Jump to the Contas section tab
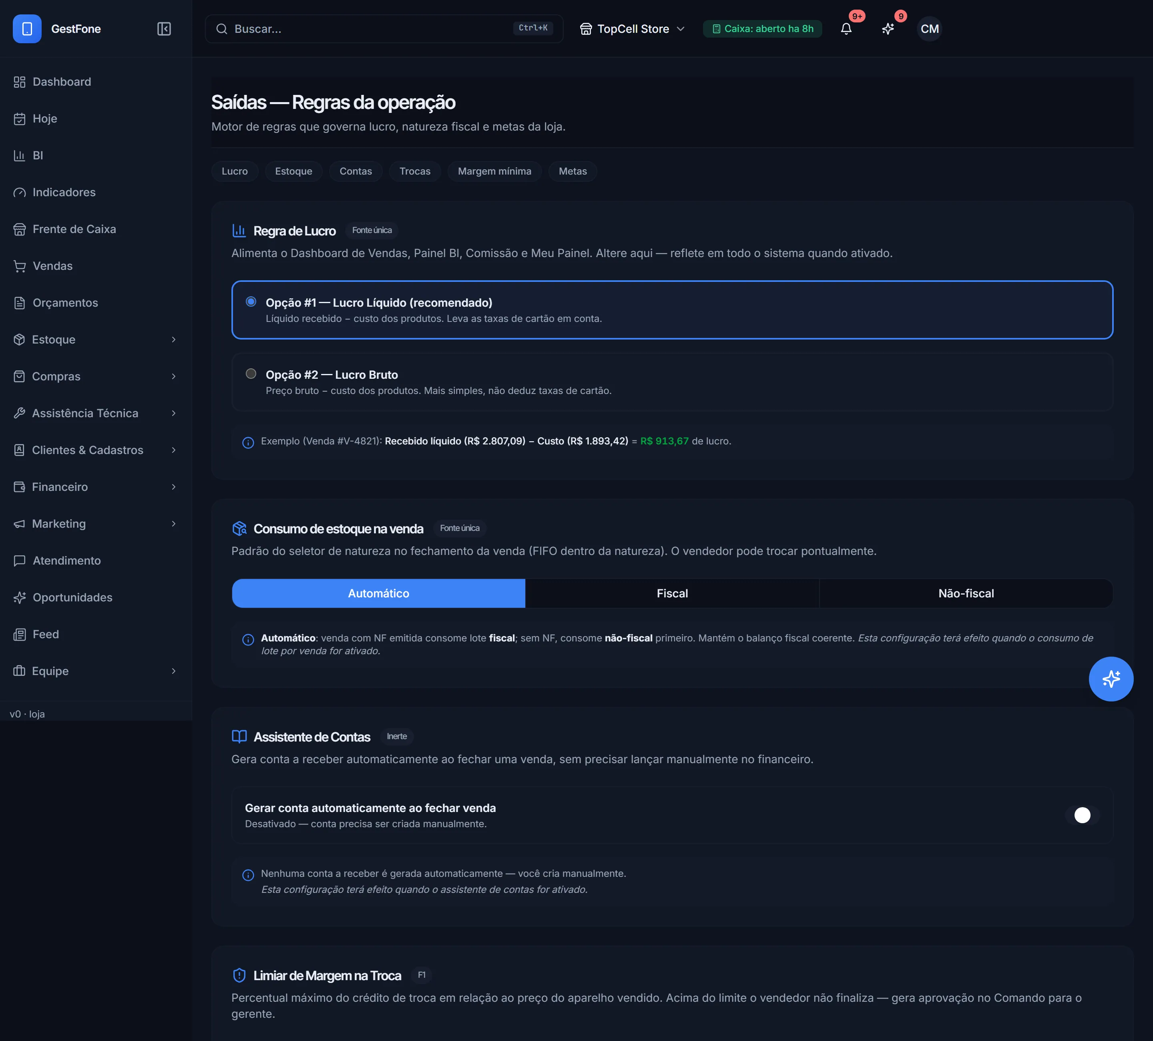 point(356,171)
